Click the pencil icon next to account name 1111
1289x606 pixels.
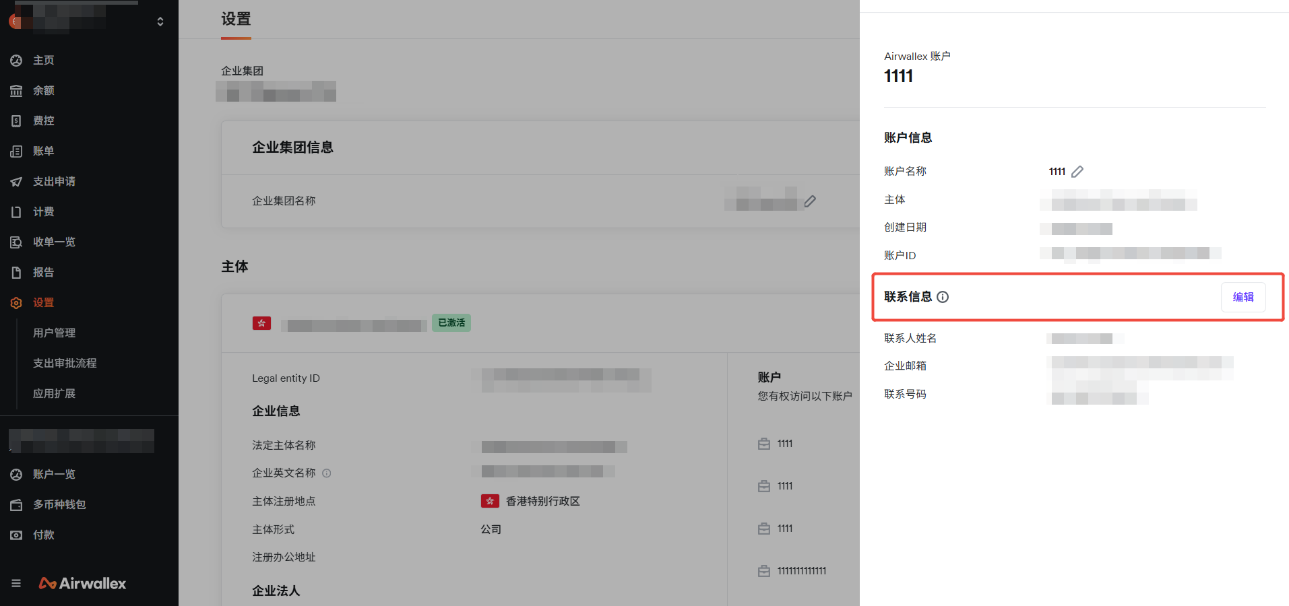(1077, 172)
